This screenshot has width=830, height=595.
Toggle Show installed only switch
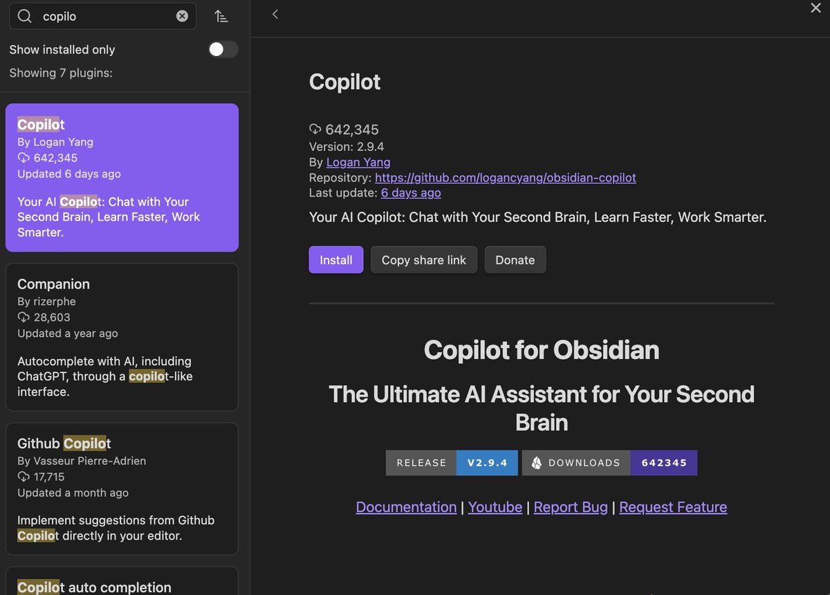tap(223, 49)
